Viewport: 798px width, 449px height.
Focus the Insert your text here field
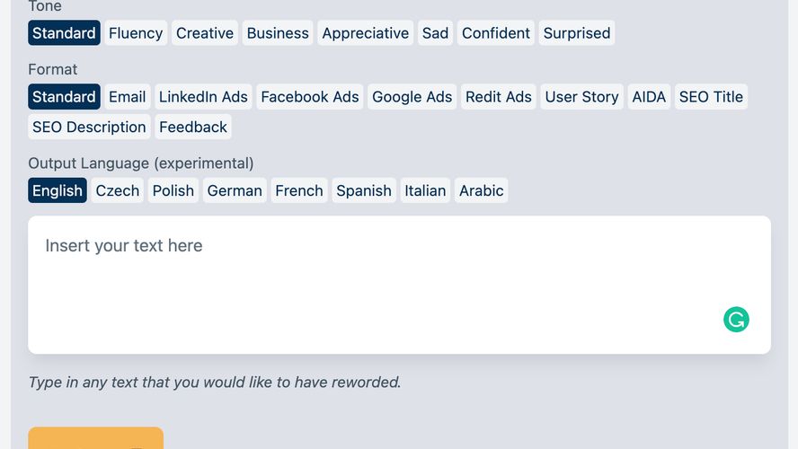400,285
